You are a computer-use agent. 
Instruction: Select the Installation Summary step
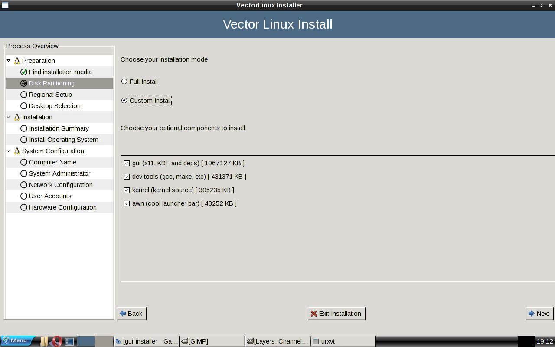tap(59, 128)
